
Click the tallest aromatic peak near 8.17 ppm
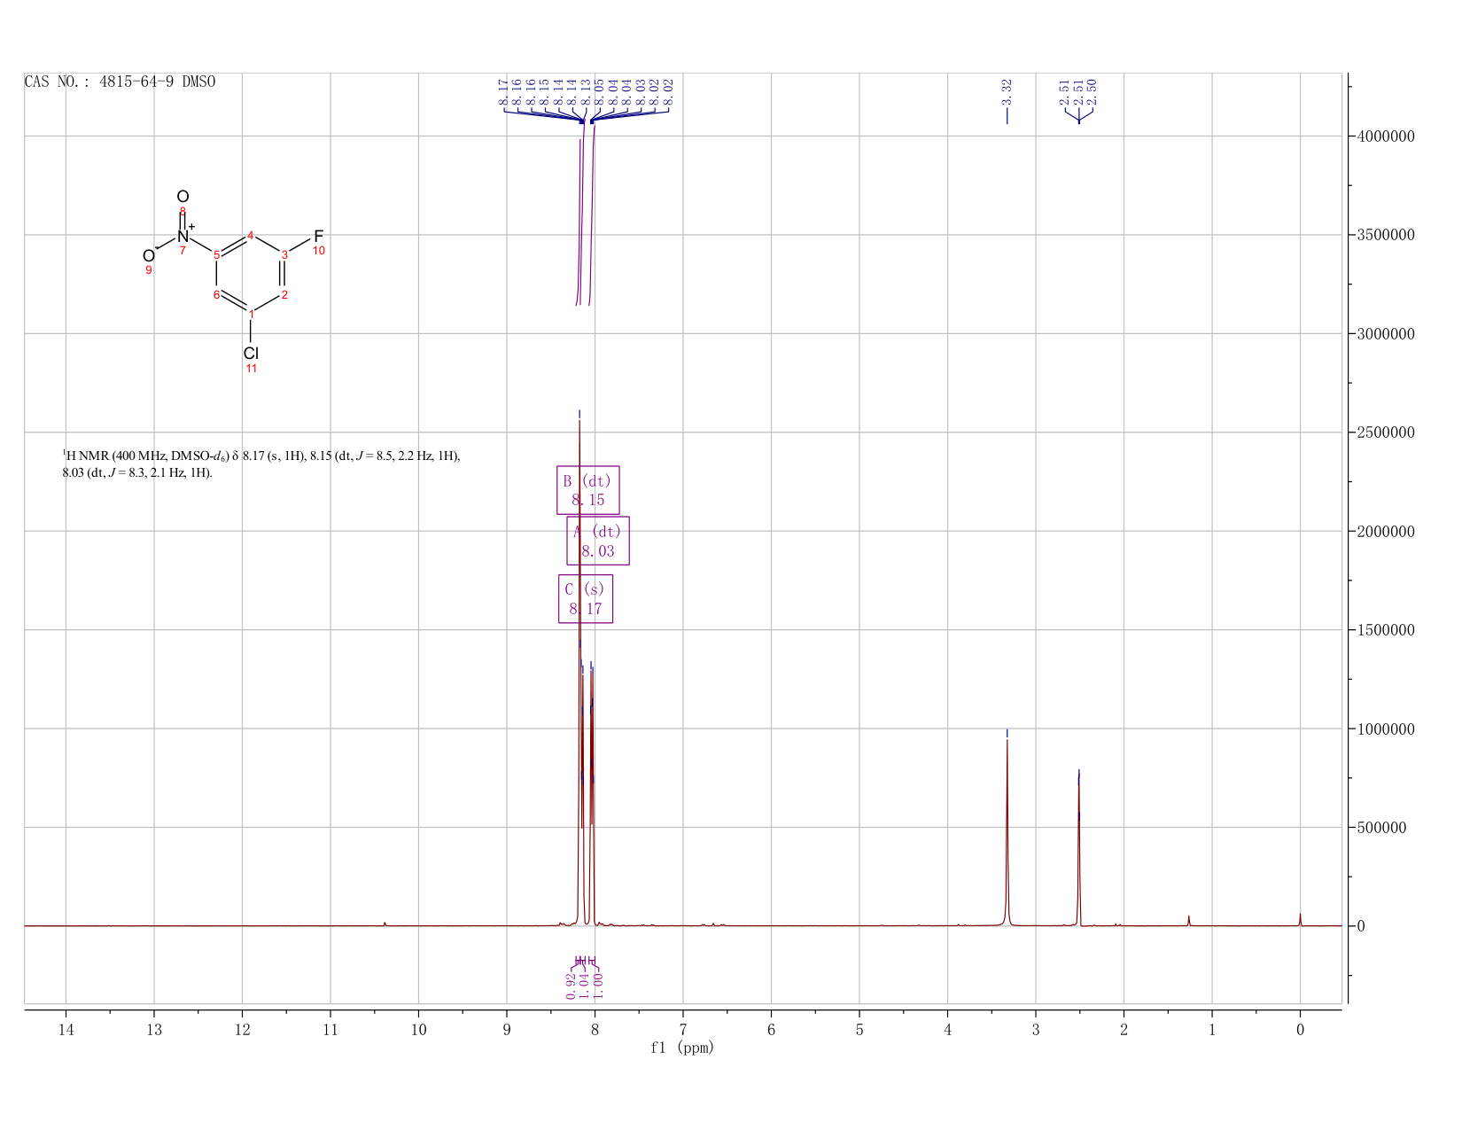click(579, 674)
